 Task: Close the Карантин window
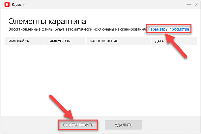click(x=196, y=5)
